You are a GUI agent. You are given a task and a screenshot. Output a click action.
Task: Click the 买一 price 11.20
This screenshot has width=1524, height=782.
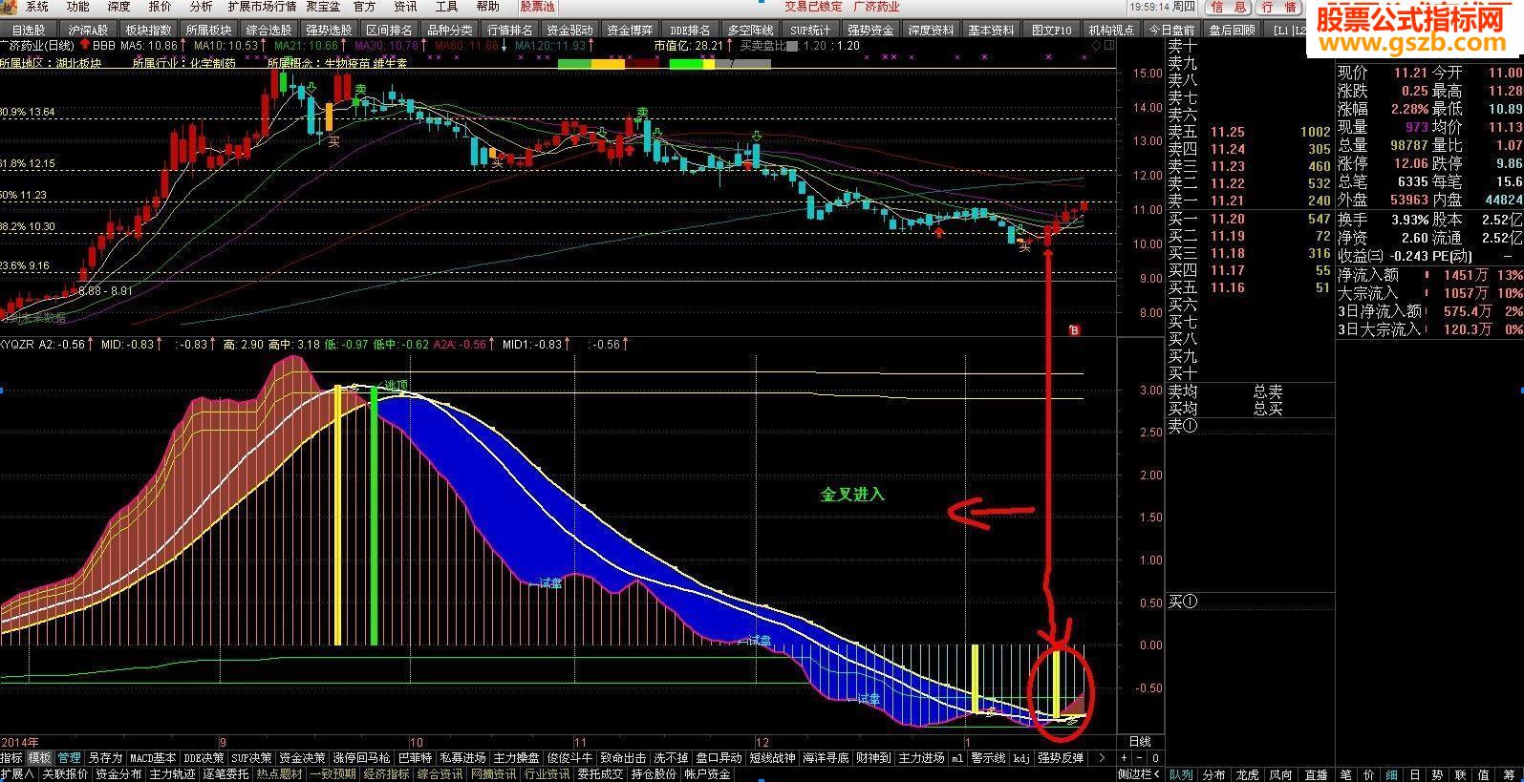[1227, 219]
